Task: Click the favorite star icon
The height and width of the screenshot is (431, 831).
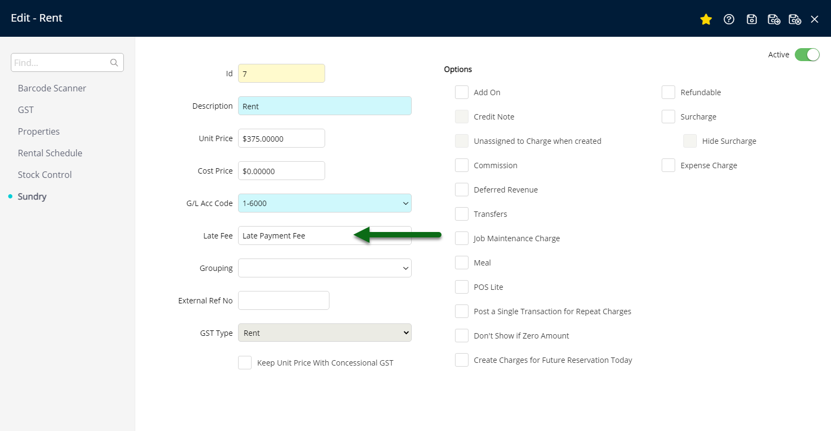Action: tap(706, 19)
